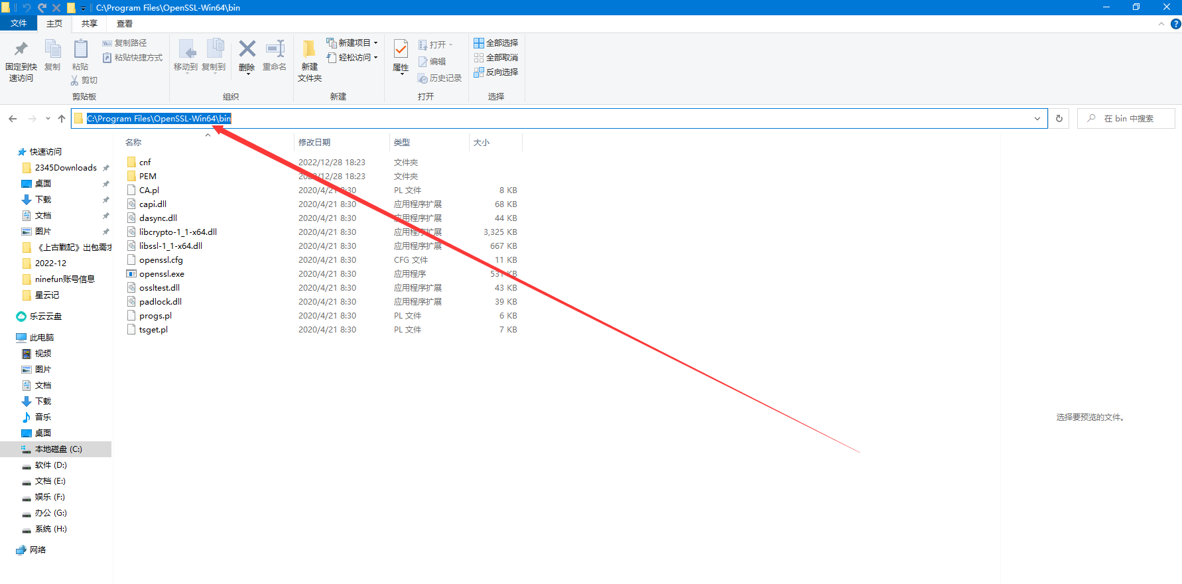Click the Undo icon in title bar
The image size is (1182, 584).
27,8
